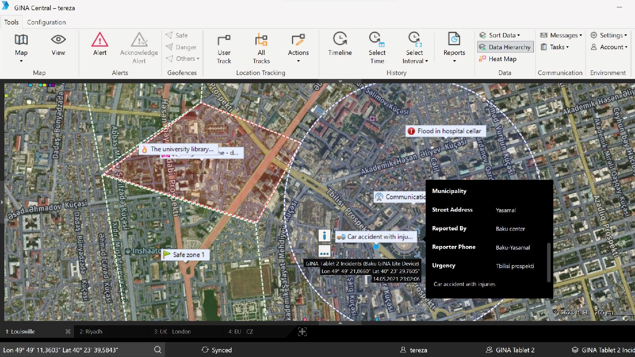The image size is (635, 357).
Task: Expand the Sort Data dropdown arrow
Action: point(519,35)
